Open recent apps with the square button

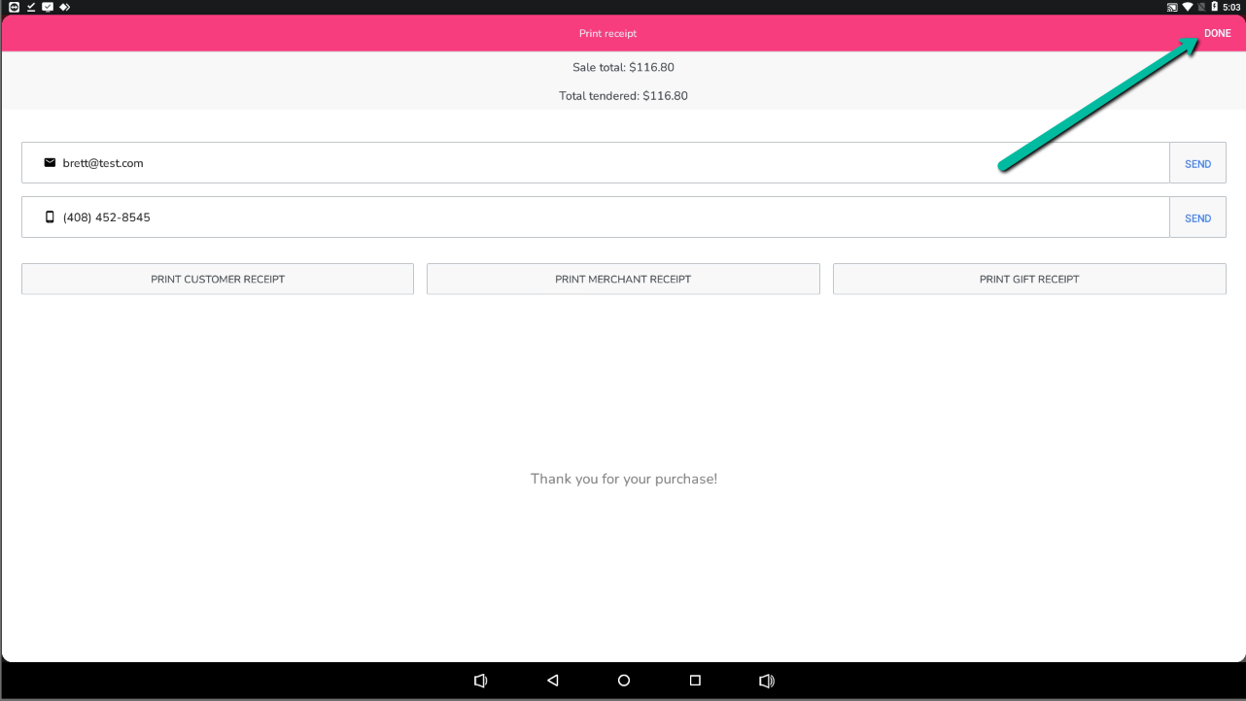tap(695, 681)
